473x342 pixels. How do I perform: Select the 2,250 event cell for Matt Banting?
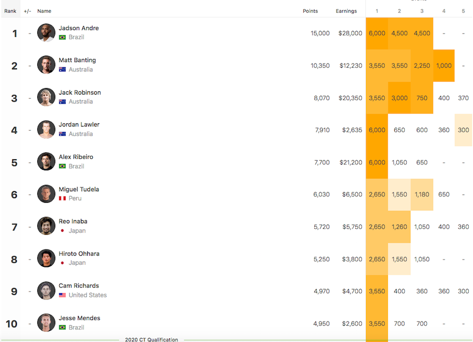(x=421, y=66)
